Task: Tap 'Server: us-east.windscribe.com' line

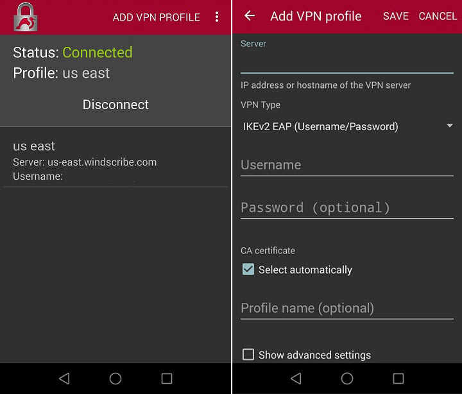Action: pyautogui.click(x=85, y=162)
